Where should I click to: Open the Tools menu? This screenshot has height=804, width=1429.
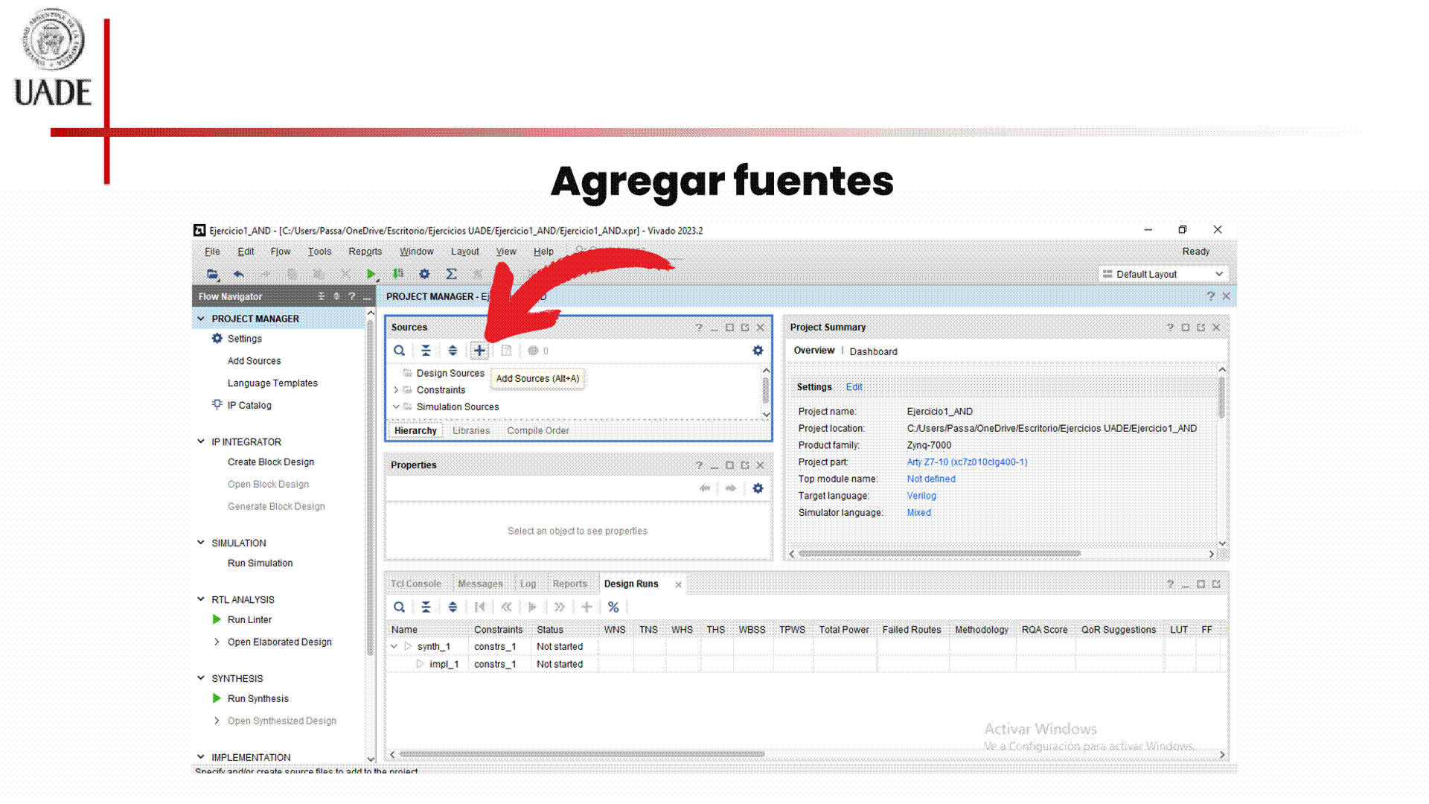319,252
